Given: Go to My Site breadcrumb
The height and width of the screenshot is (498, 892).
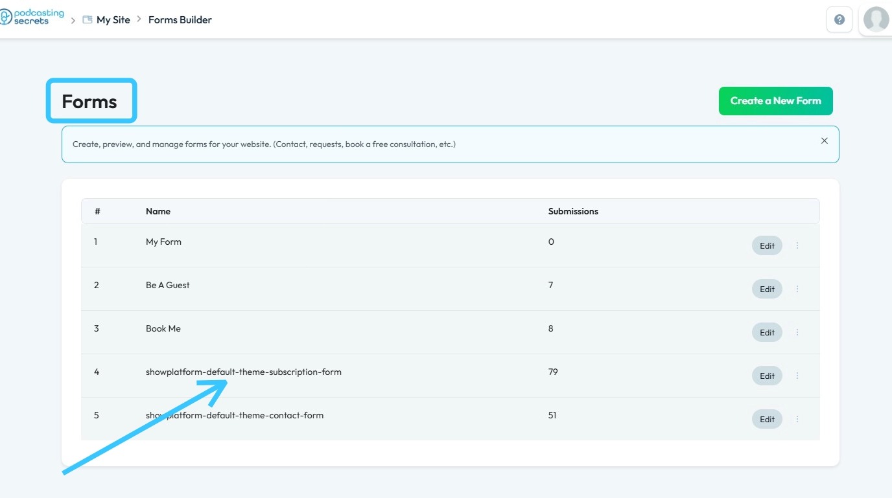Looking at the screenshot, I should tap(113, 20).
